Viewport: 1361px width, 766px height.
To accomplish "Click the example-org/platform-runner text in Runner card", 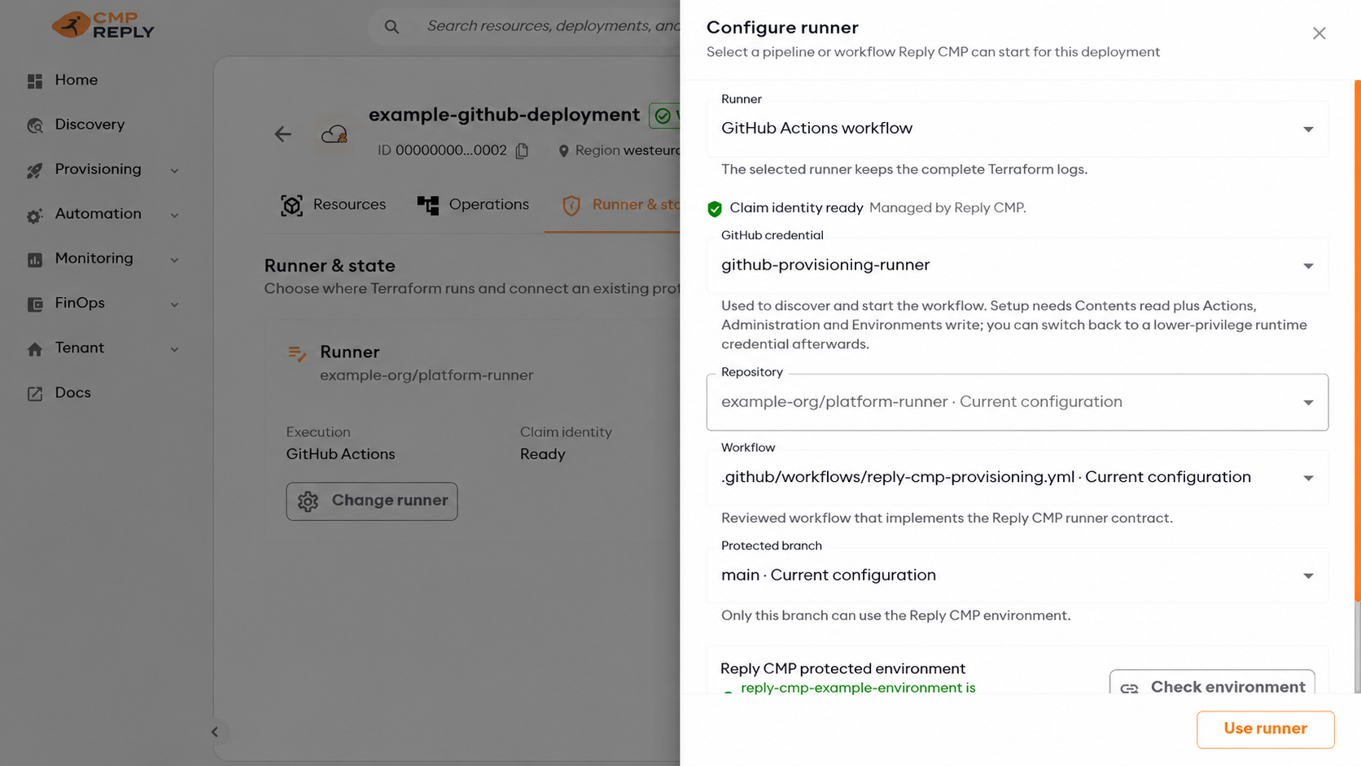I will [427, 375].
